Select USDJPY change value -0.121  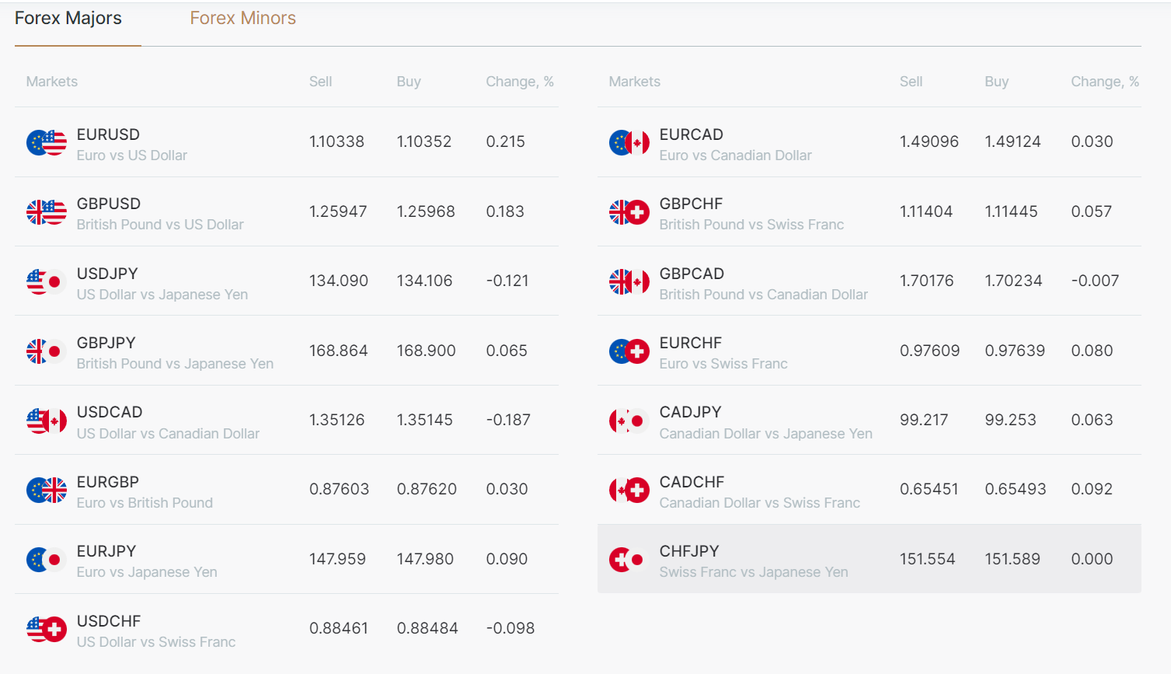pyautogui.click(x=507, y=281)
